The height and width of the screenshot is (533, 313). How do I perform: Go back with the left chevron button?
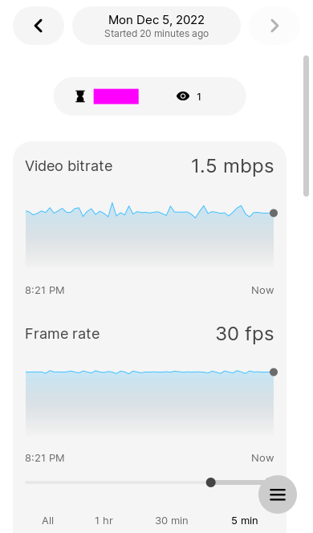click(39, 26)
